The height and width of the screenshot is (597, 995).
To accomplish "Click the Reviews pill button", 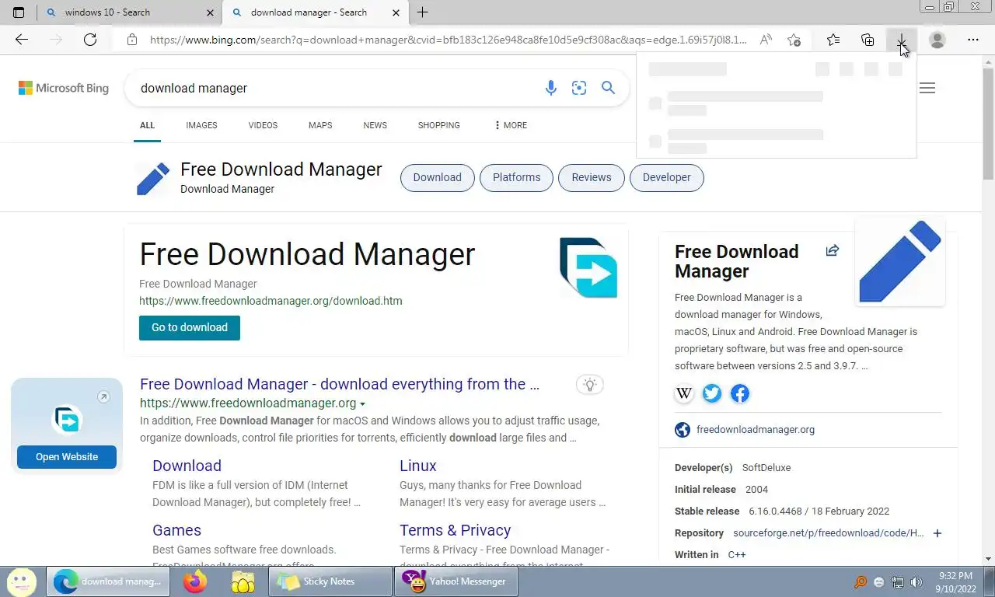I will pyautogui.click(x=591, y=177).
